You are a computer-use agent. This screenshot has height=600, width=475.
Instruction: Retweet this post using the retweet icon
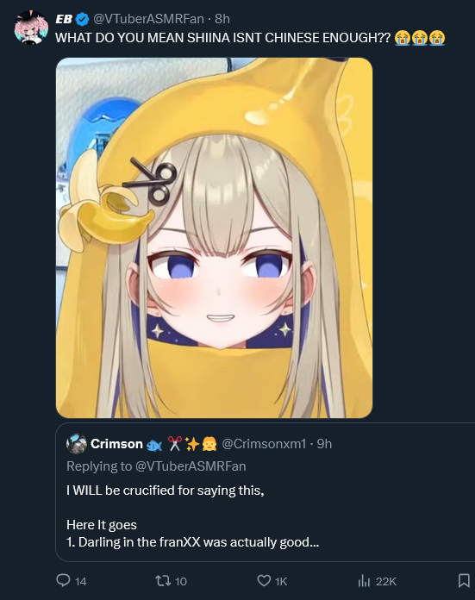coord(163,581)
